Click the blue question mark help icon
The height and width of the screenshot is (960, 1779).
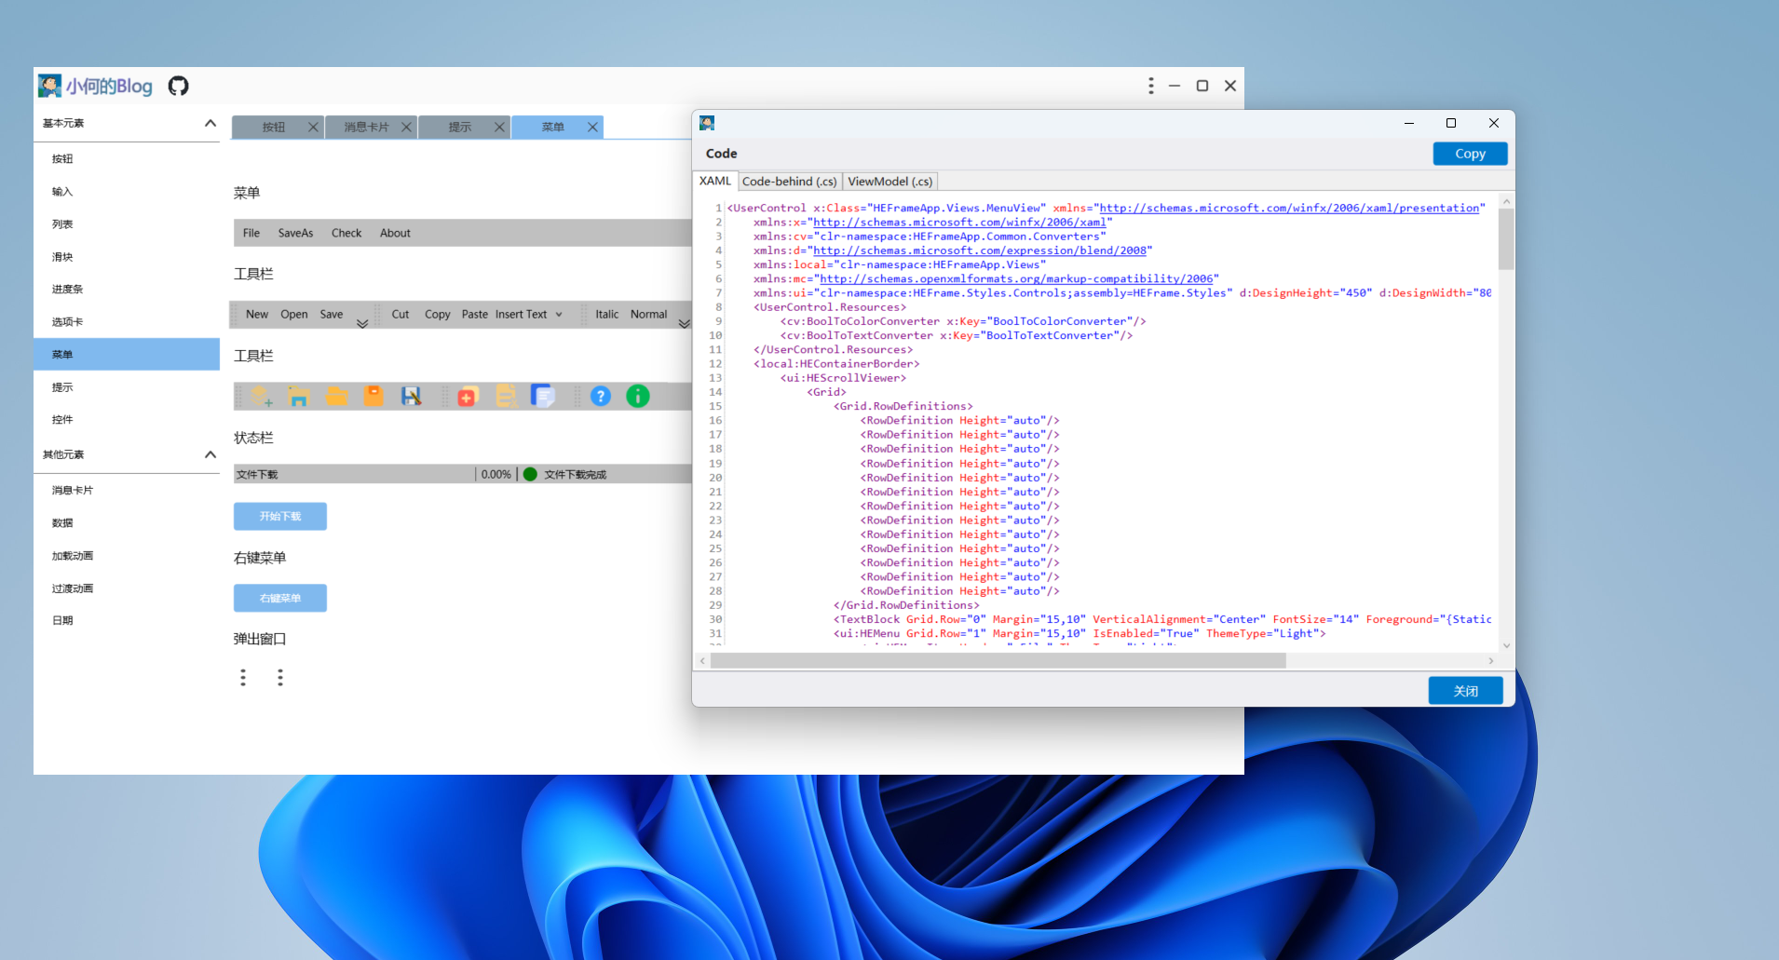tap(601, 397)
